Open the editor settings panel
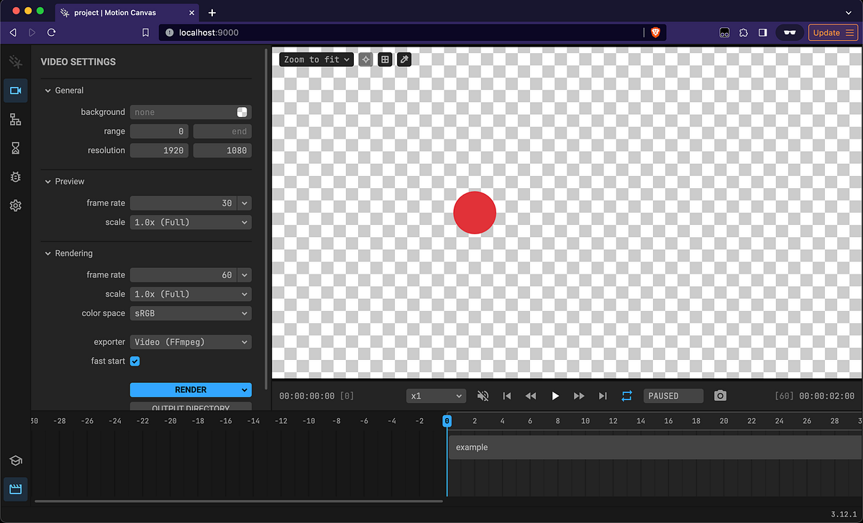Viewport: 863px width, 523px height. (x=15, y=205)
